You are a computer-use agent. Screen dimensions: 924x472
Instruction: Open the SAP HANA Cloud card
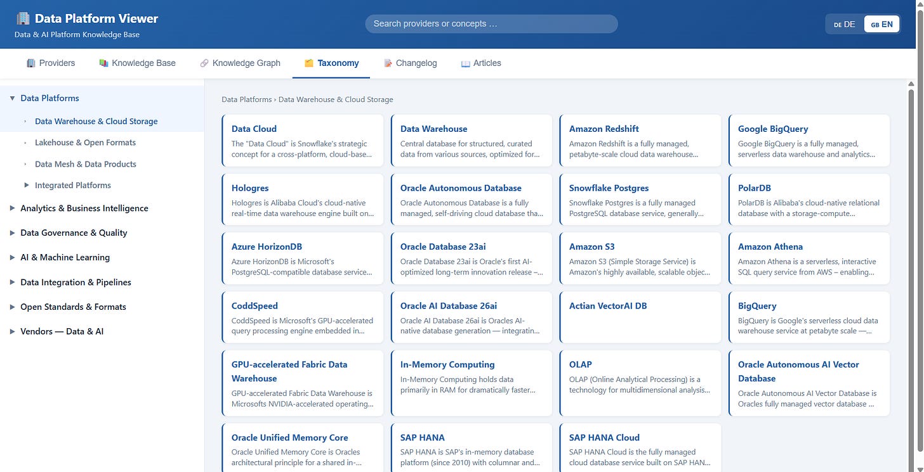[640, 448]
